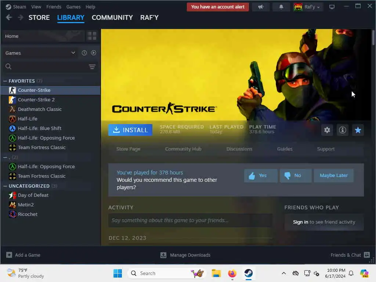Enter Big Picture mode icon
Screen dimensions: 376x282
332,7
